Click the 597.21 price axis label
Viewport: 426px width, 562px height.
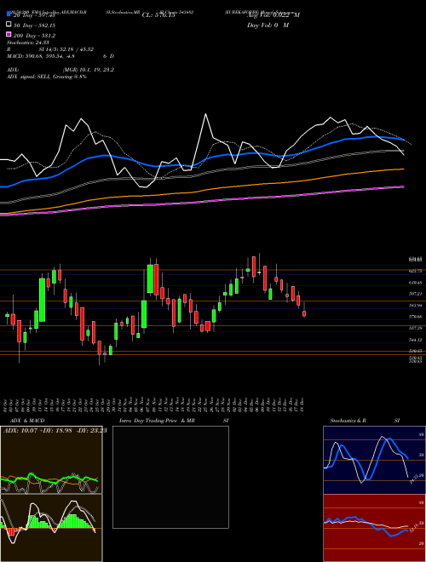415,294
